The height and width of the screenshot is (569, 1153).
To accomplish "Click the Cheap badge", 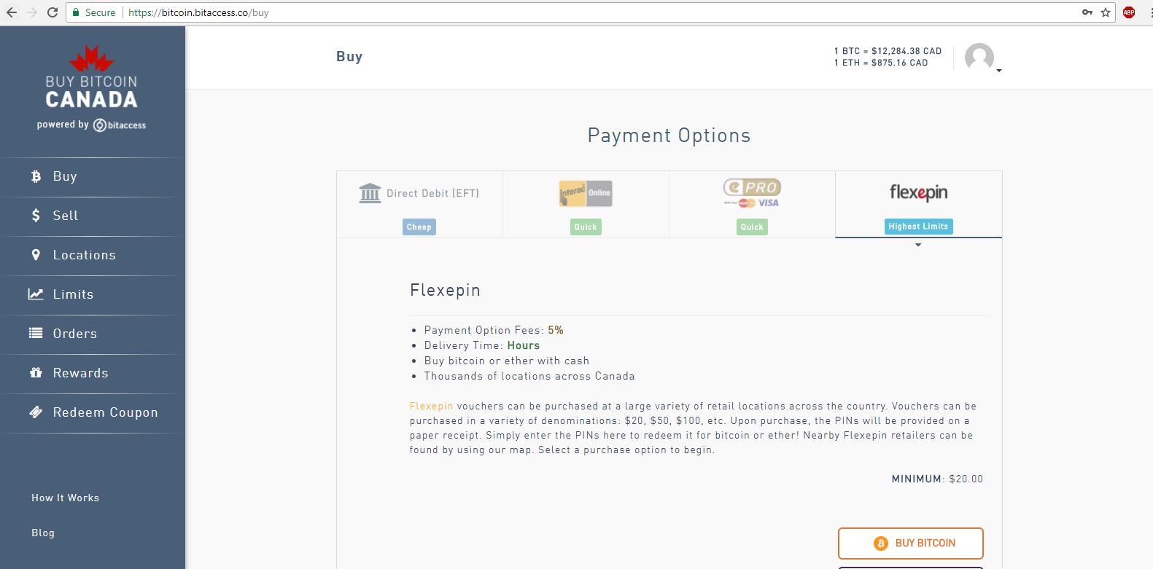I will coord(419,227).
